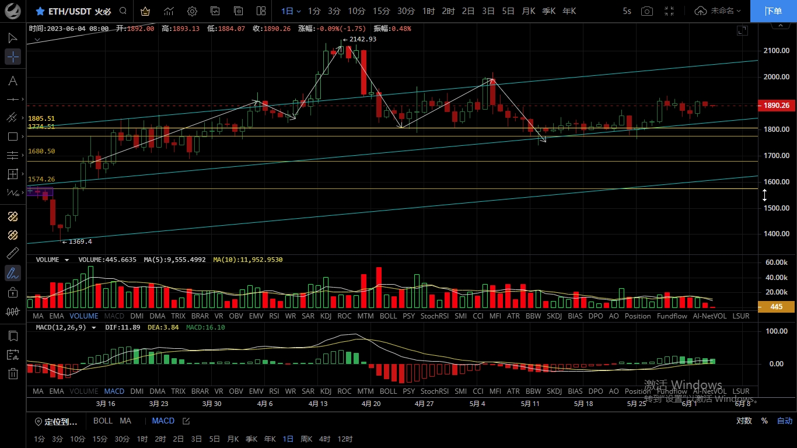Open the 未命名 layout dropdown
Viewport: 797px width, 448px height.
click(726, 11)
